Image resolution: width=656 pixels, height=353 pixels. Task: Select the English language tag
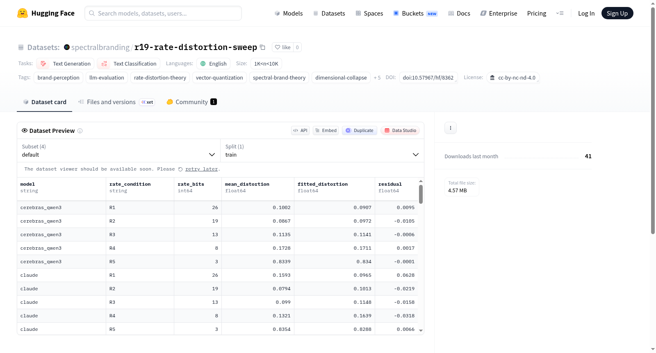(213, 64)
